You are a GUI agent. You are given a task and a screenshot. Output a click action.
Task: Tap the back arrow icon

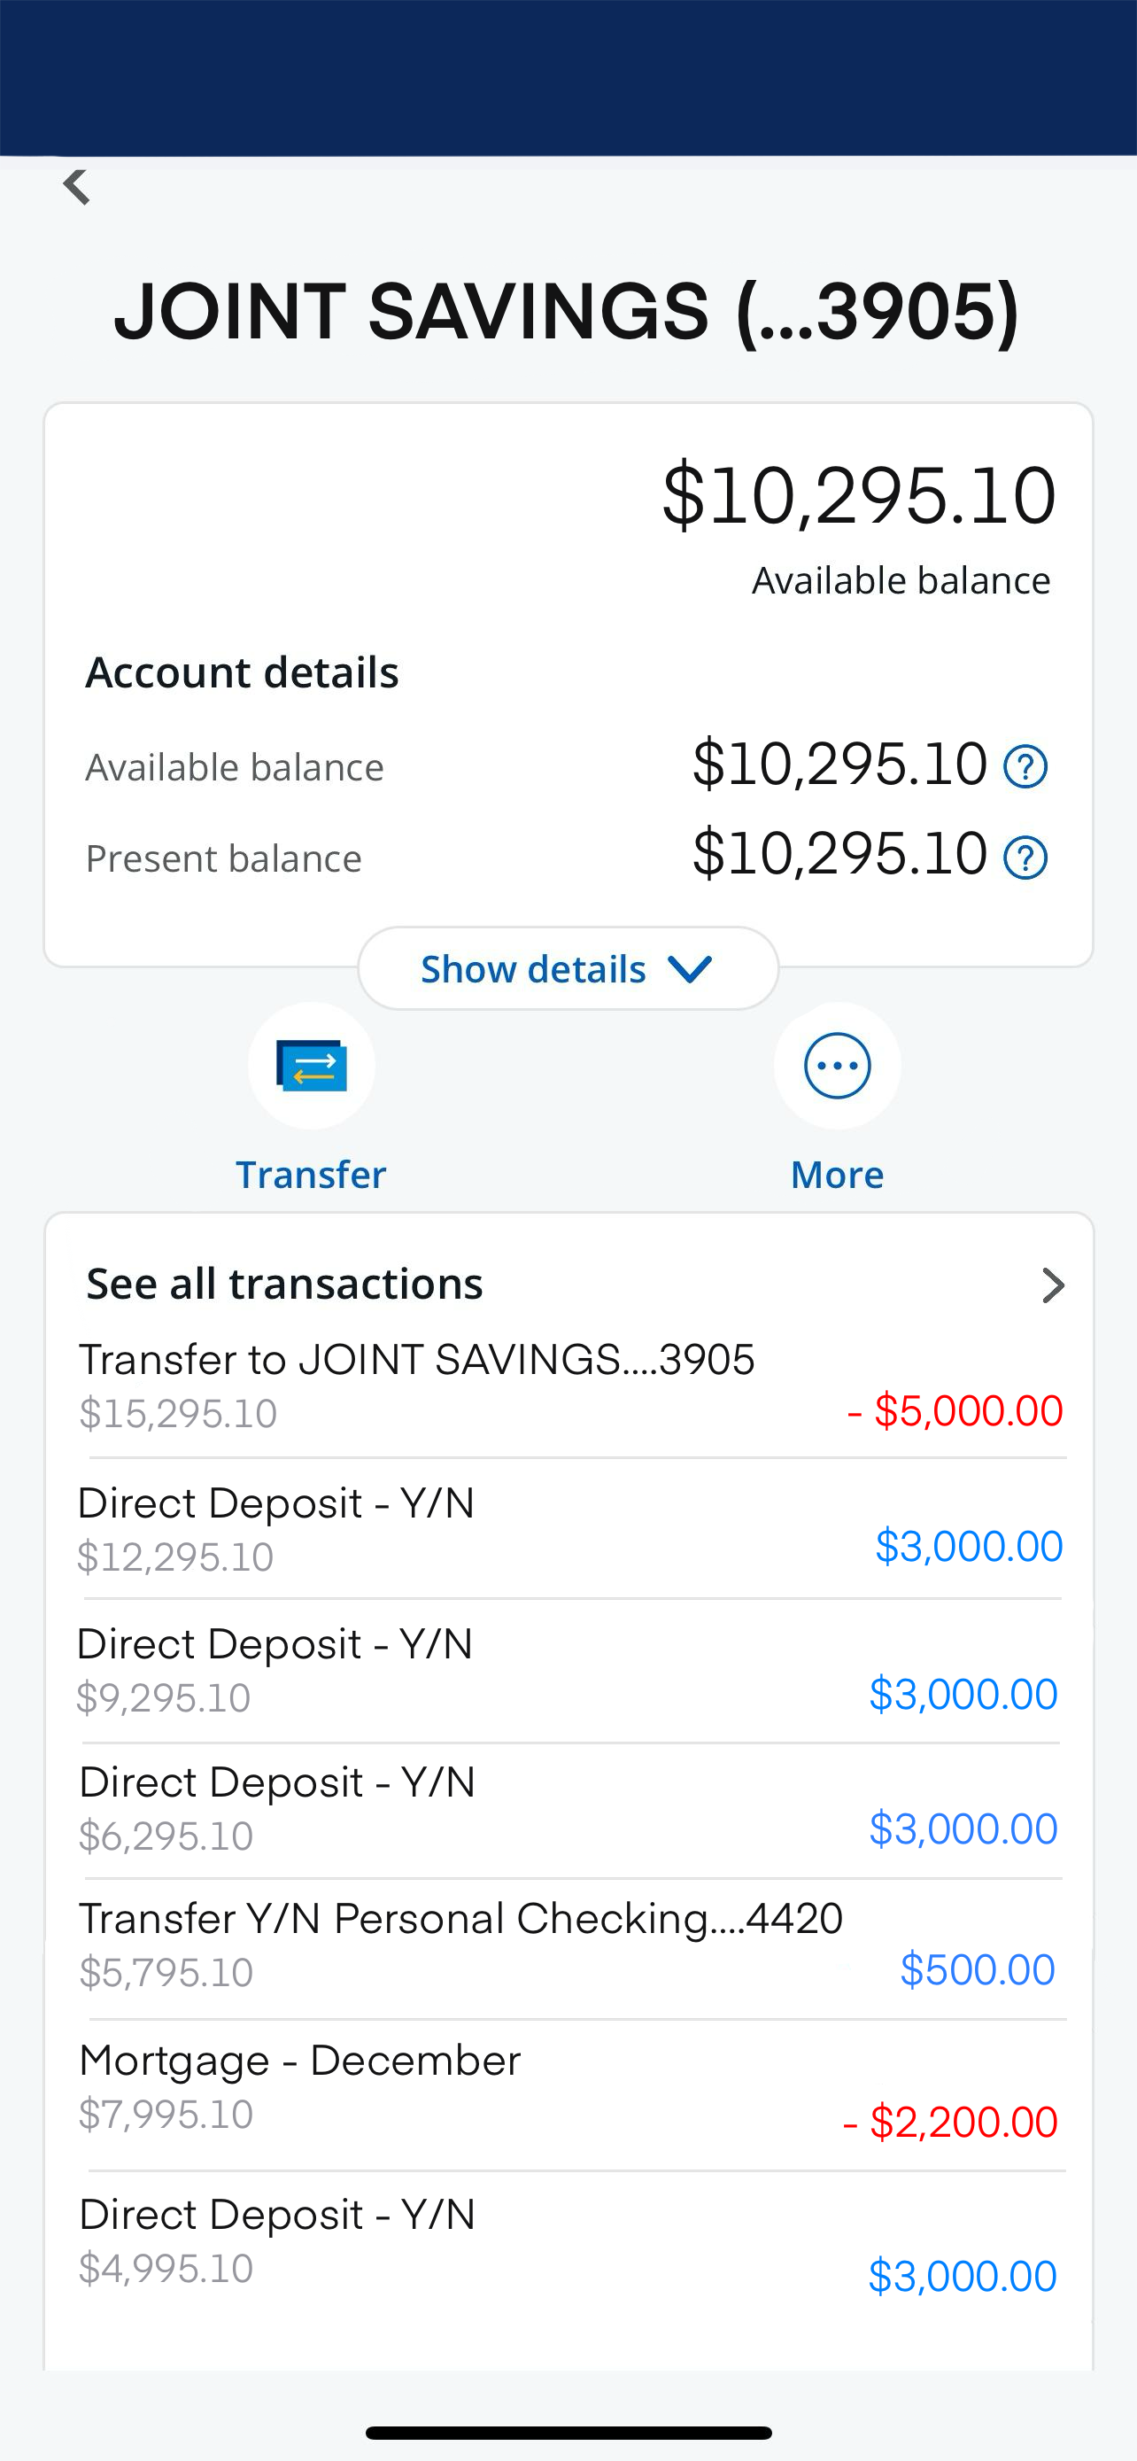(76, 187)
